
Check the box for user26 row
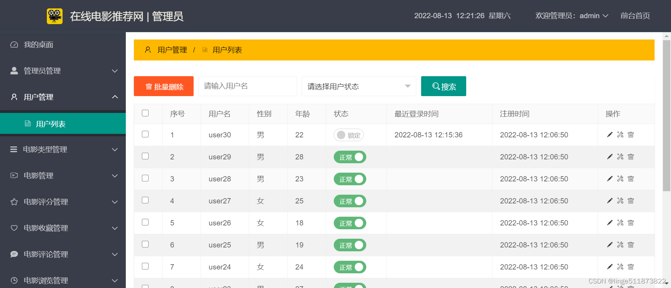pos(145,222)
